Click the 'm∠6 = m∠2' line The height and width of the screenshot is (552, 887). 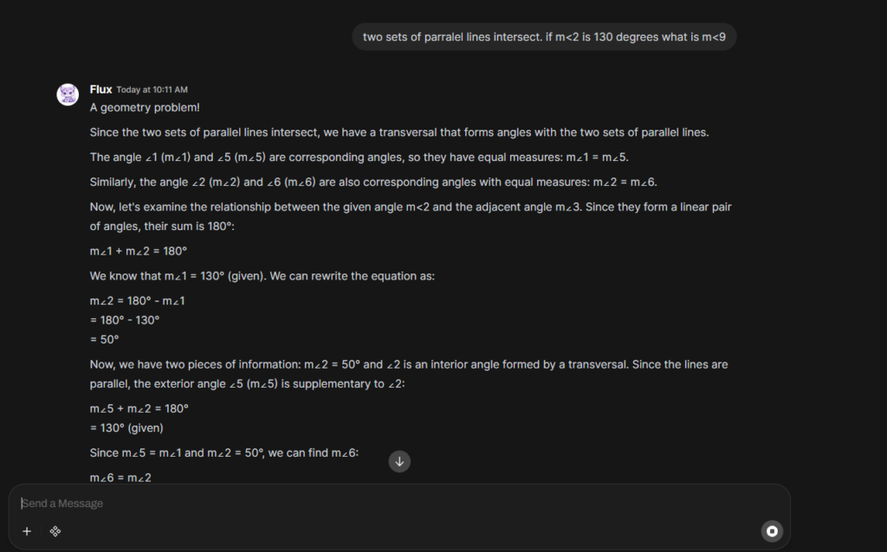click(x=120, y=477)
